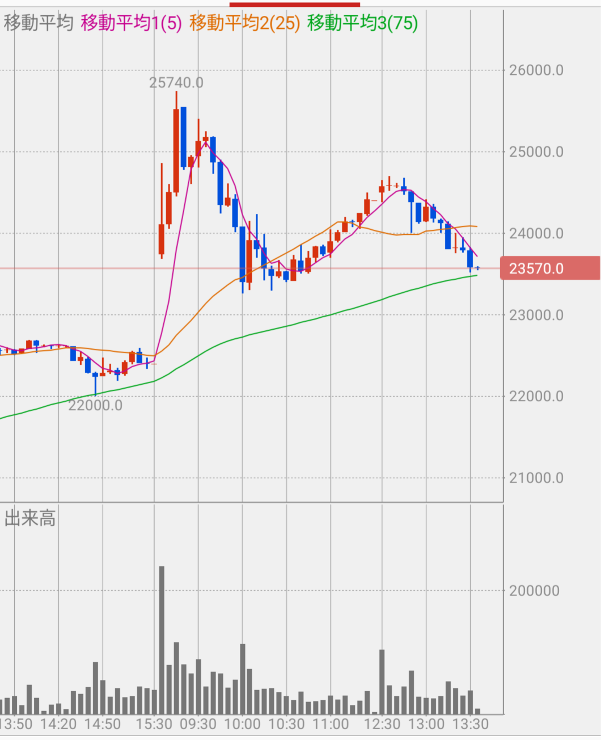Image resolution: width=601 pixels, height=740 pixels.
Task: Click the 200000 volume axis label
Action: tap(534, 591)
